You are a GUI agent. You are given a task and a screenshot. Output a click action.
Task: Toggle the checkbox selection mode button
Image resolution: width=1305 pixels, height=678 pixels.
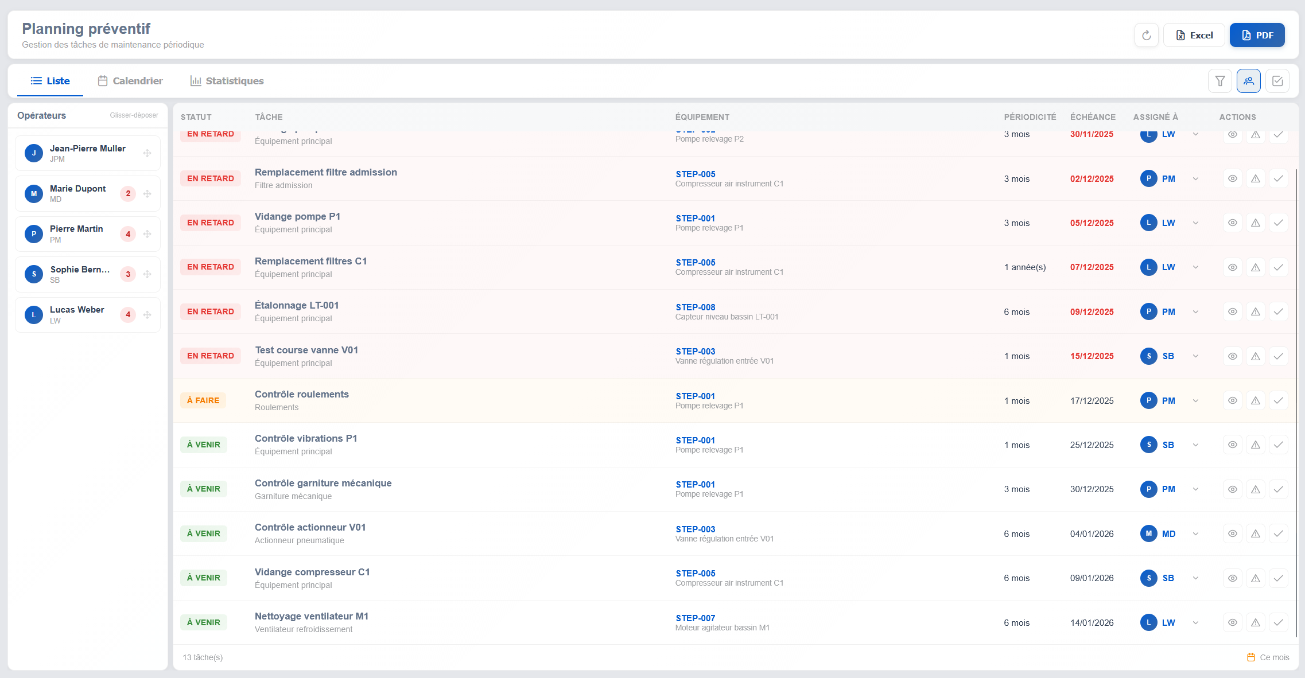coord(1277,81)
